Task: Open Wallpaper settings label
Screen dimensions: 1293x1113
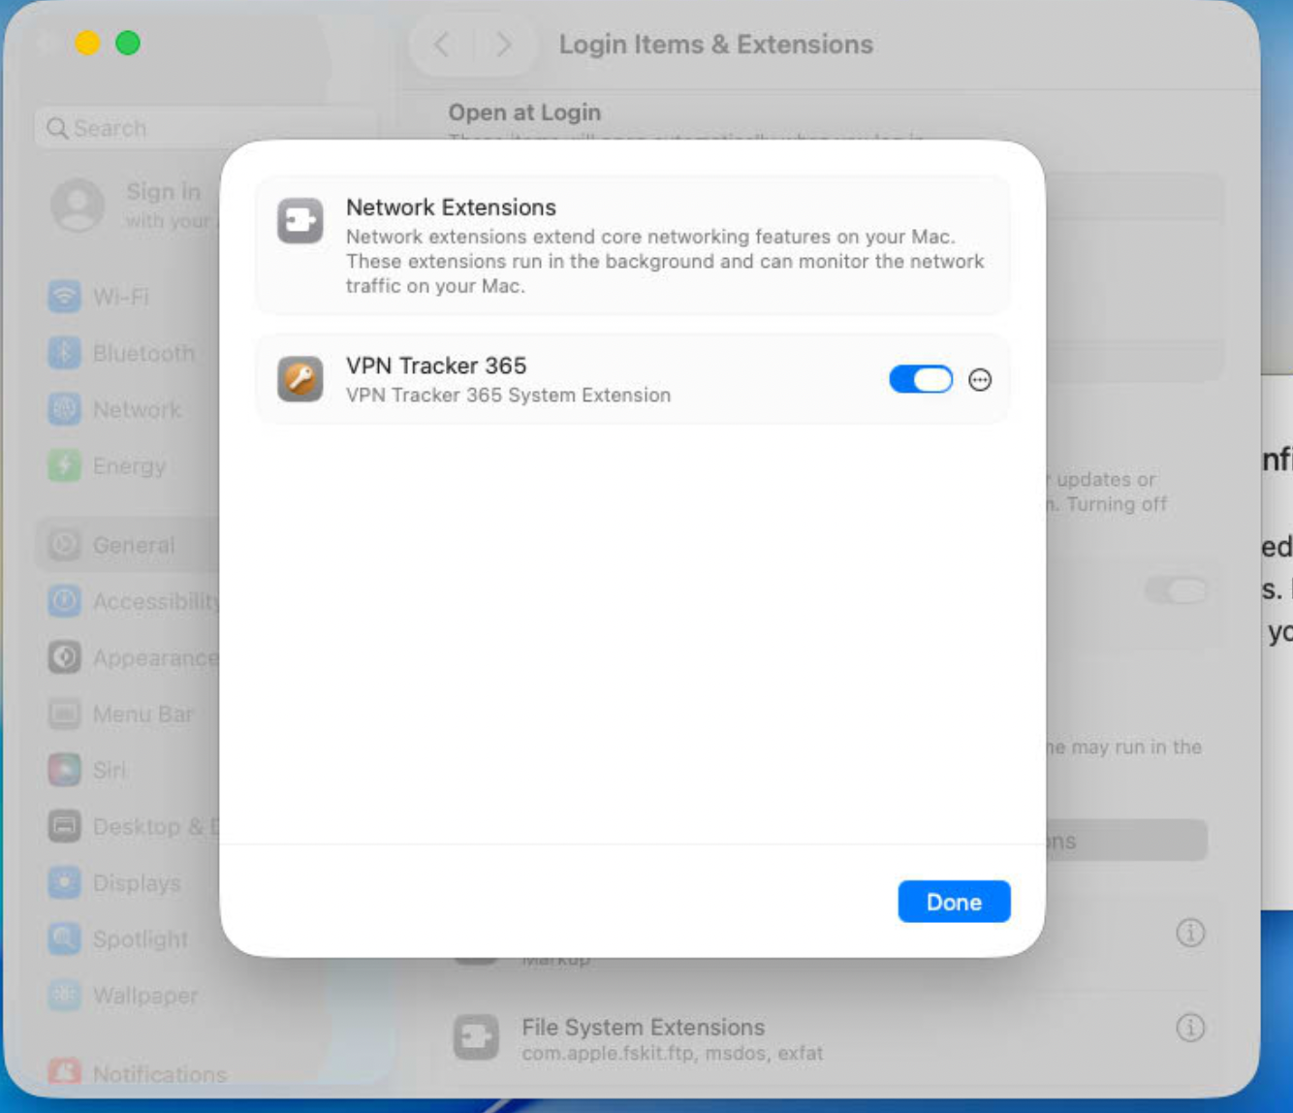Action: pyautogui.click(x=145, y=996)
